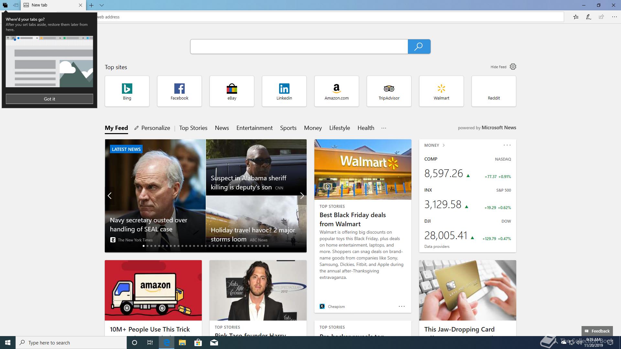The height and width of the screenshot is (349, 621).
Task: Expand more feed categories ellipsis
Action: 384,128
